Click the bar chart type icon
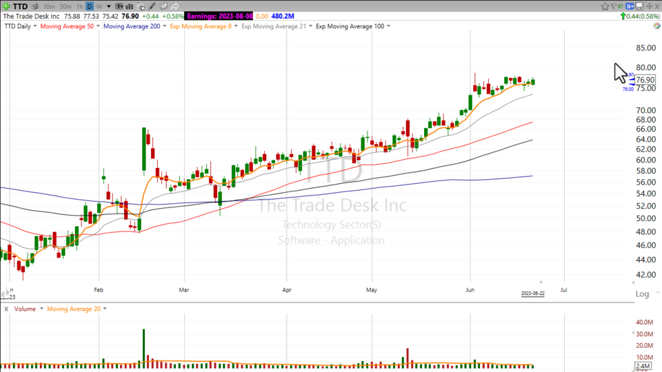Viewport: 662px width, 372px height. click(130, 6)
